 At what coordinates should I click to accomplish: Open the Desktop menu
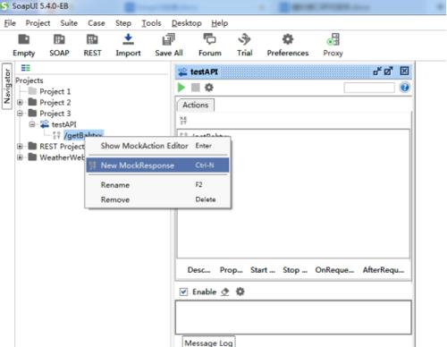[x=187, y=23]
